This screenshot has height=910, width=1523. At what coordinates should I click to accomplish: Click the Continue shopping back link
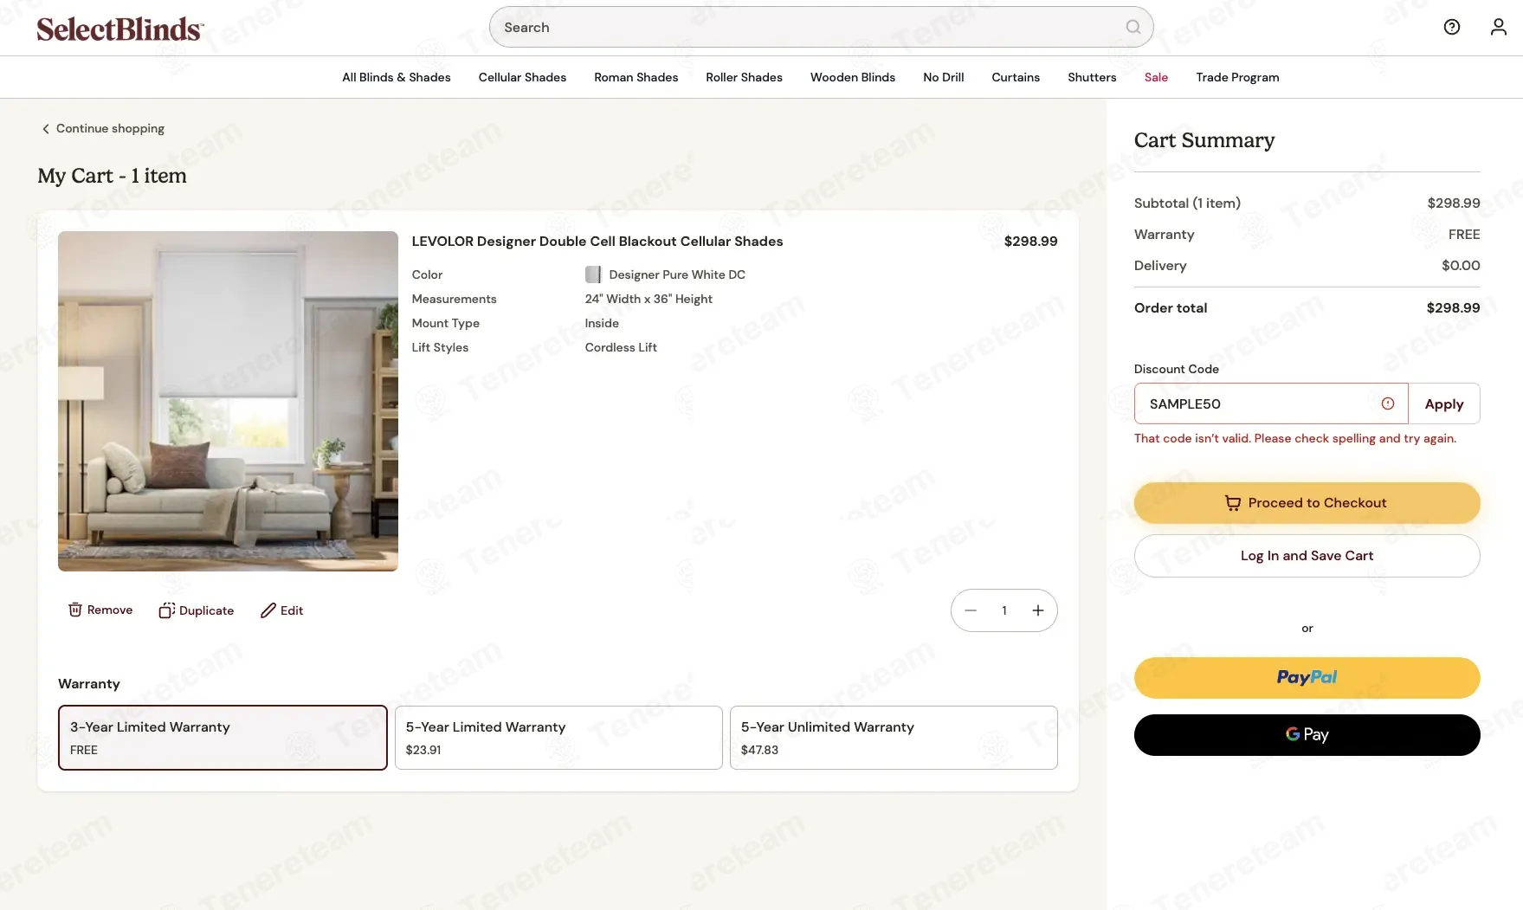pyautogui.click(x=103, y=128)
